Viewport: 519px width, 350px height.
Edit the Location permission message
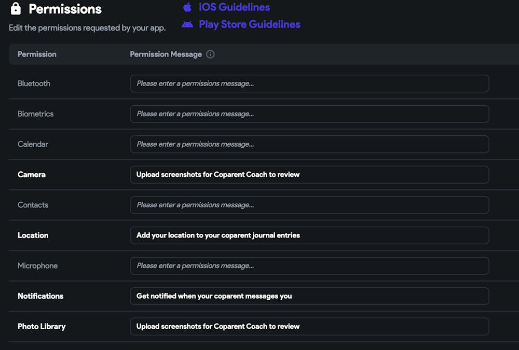coord(309,235)
